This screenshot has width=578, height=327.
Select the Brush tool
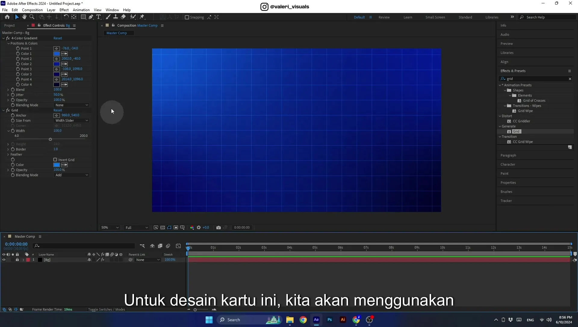click(108, 17)
